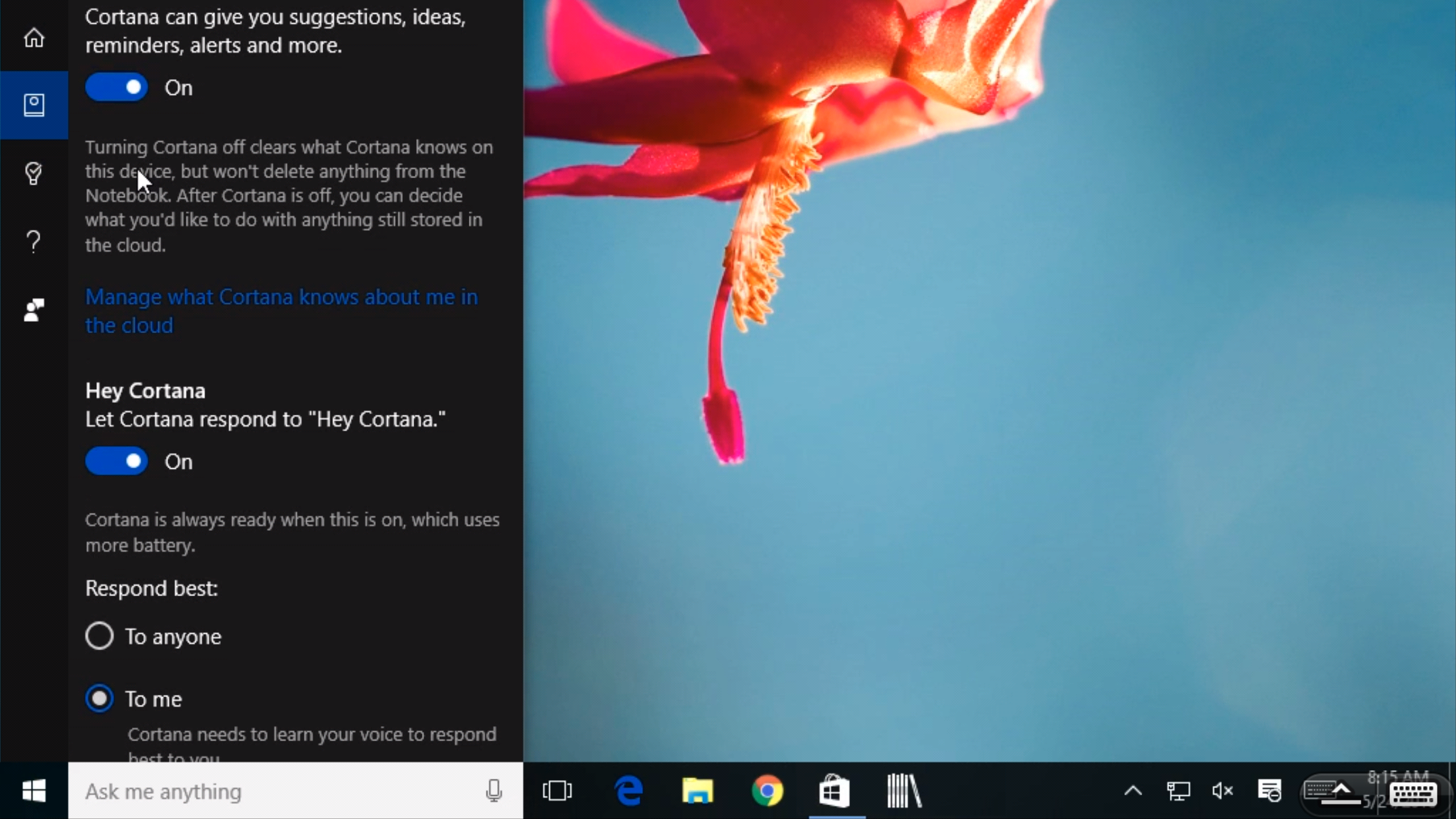The image size is (1456, 819).
Task: Open Reminders lightbulb icon
Action: 34,173
